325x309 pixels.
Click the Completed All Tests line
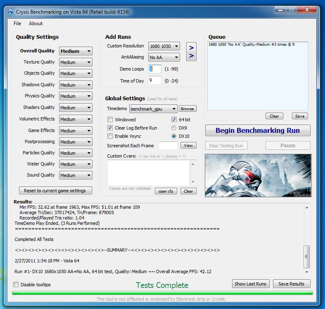34,239
